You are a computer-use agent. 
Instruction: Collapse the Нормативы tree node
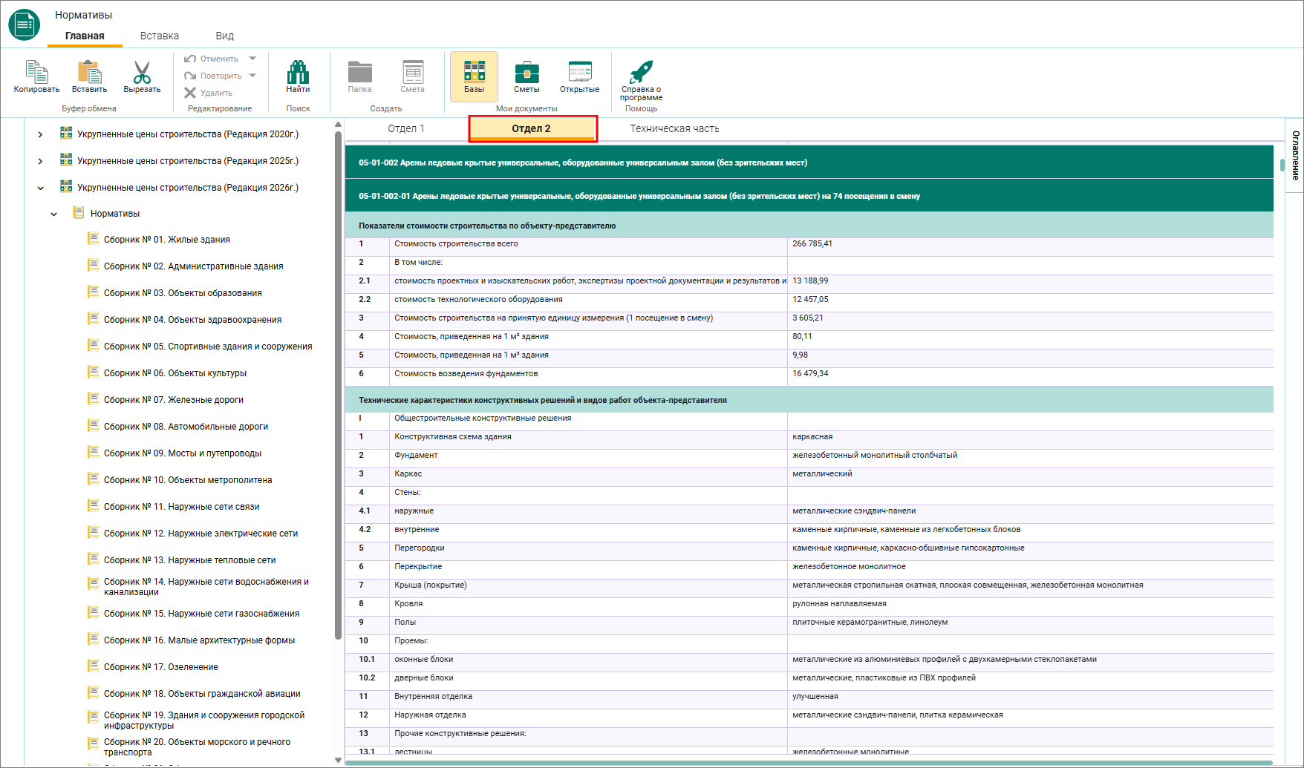click(x=53, y=214)
